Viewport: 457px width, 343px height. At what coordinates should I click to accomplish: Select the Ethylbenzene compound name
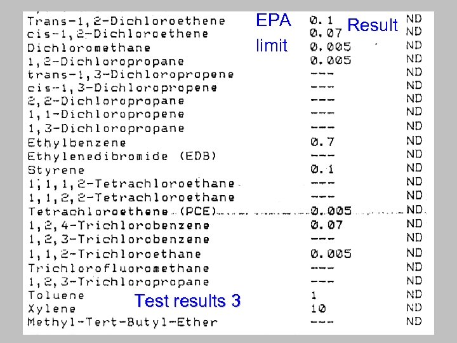(x=77, y=143)
